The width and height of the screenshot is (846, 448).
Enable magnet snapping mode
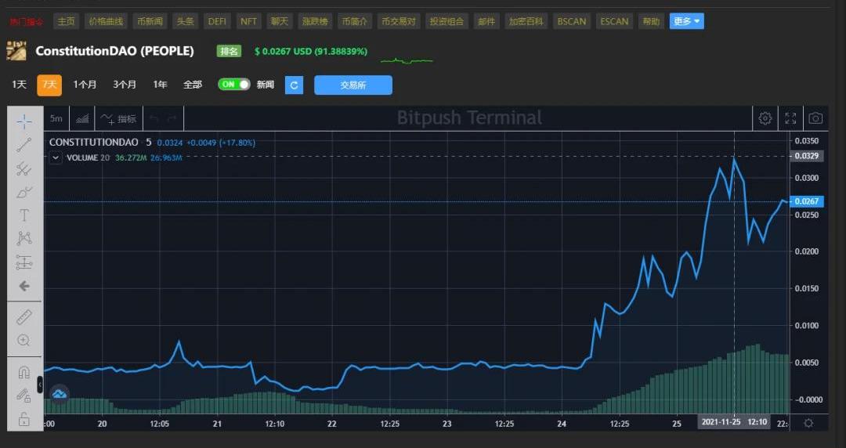click(24, 373)
